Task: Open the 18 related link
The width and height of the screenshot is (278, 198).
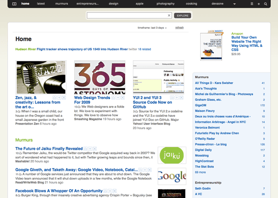Action: tap(144, 49)
